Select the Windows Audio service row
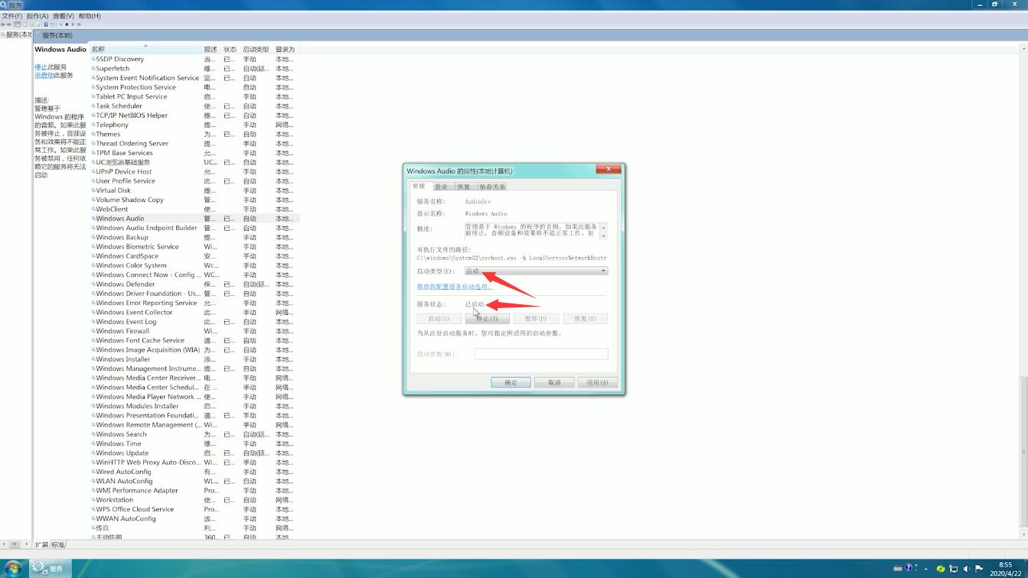This screenshot has width=1028, height=578. [194, 219]
